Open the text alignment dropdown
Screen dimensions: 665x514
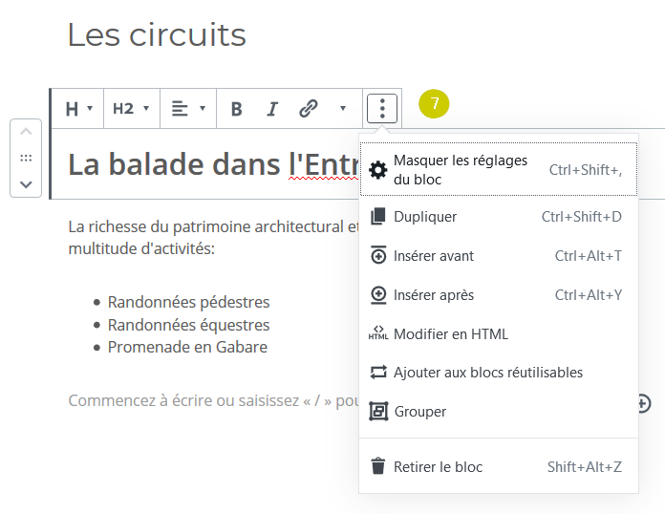coord(188,109)
